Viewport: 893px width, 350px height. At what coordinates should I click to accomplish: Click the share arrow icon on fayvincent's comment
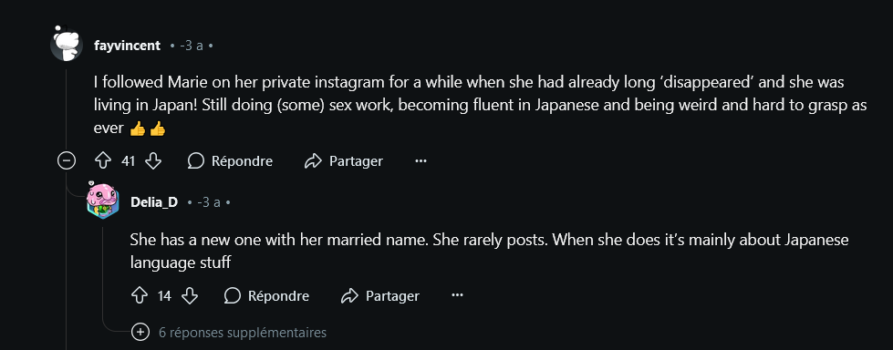(x=313, y=161)
